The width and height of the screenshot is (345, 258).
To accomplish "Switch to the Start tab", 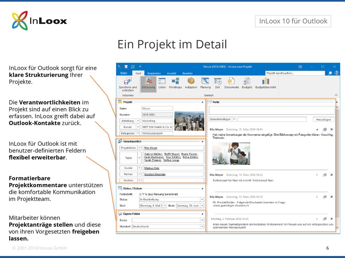I will tap(138, 73).
